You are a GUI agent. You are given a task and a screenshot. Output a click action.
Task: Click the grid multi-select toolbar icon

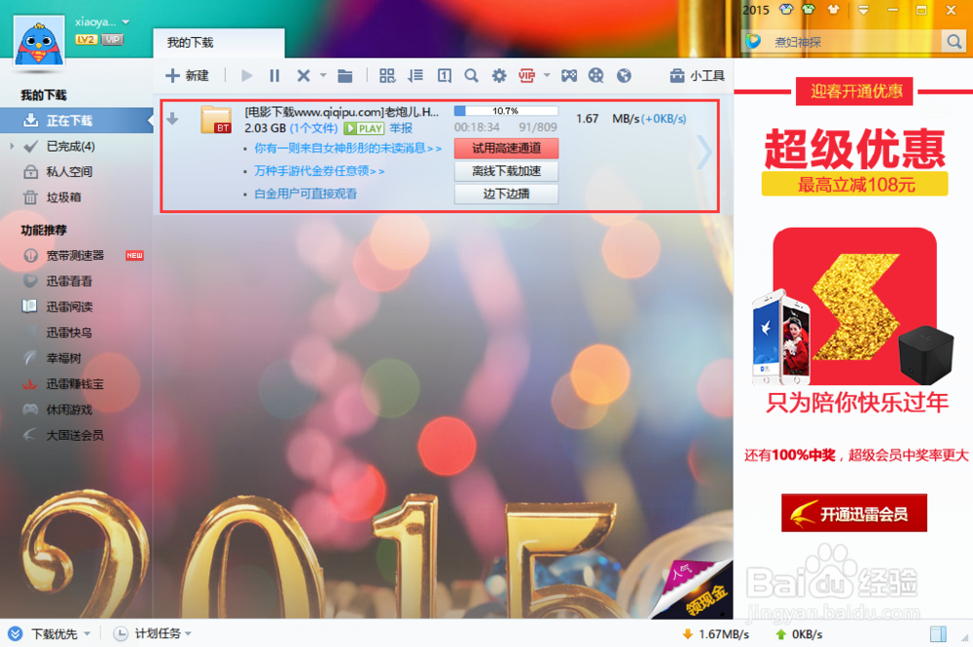tap(387, 76)
